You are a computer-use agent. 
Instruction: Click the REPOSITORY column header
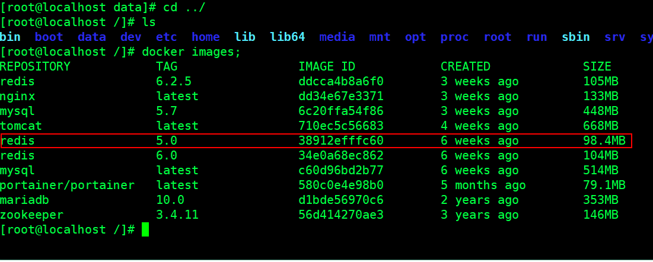(35, 66)
